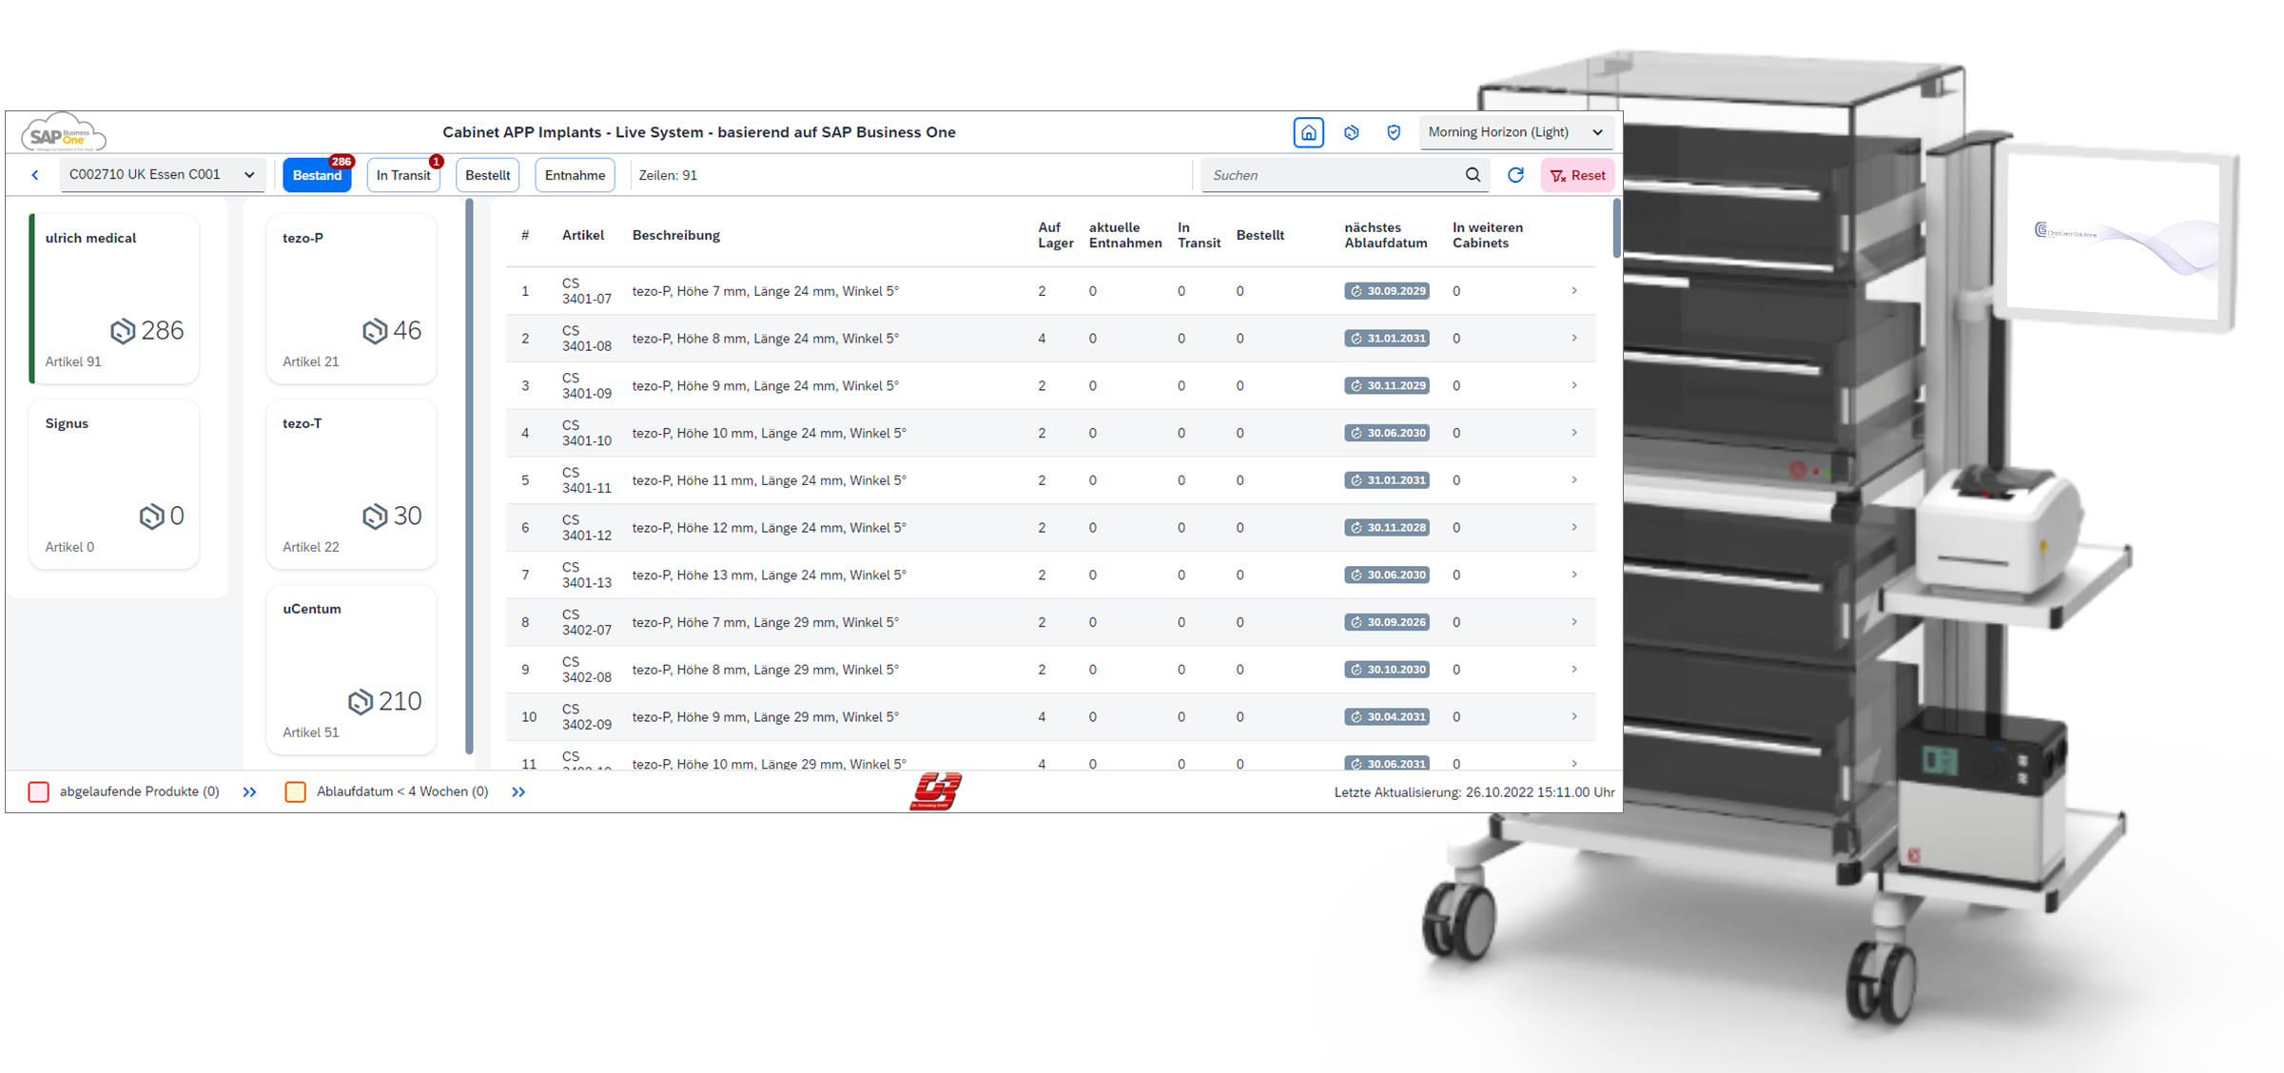Click the back arrow beside cabinet selector
This screenshot has height=1073, width=2284.
[35, 175]
